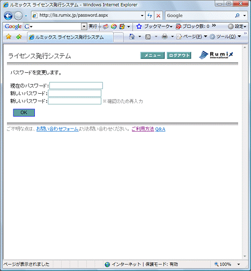Viewport: 251px width, 271px height.
Task: Click the browser Back arrow button
Action: (8, 16)
